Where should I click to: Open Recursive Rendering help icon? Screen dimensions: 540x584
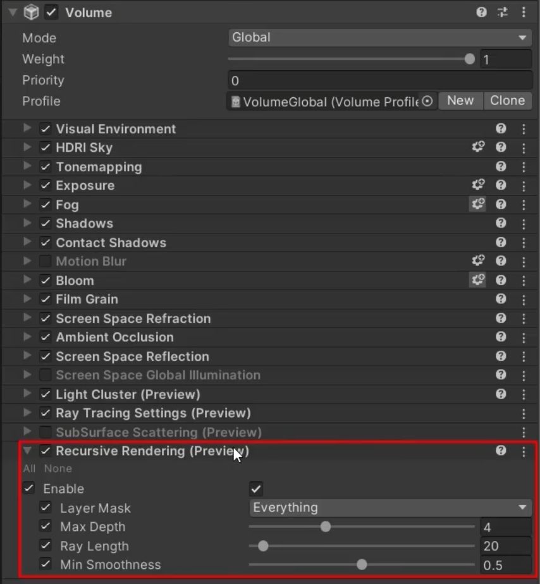pyautogui.click(x=501, y=451)
